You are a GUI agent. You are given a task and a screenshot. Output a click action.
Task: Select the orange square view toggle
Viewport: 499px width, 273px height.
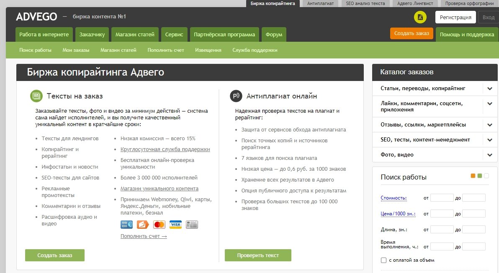473,176
